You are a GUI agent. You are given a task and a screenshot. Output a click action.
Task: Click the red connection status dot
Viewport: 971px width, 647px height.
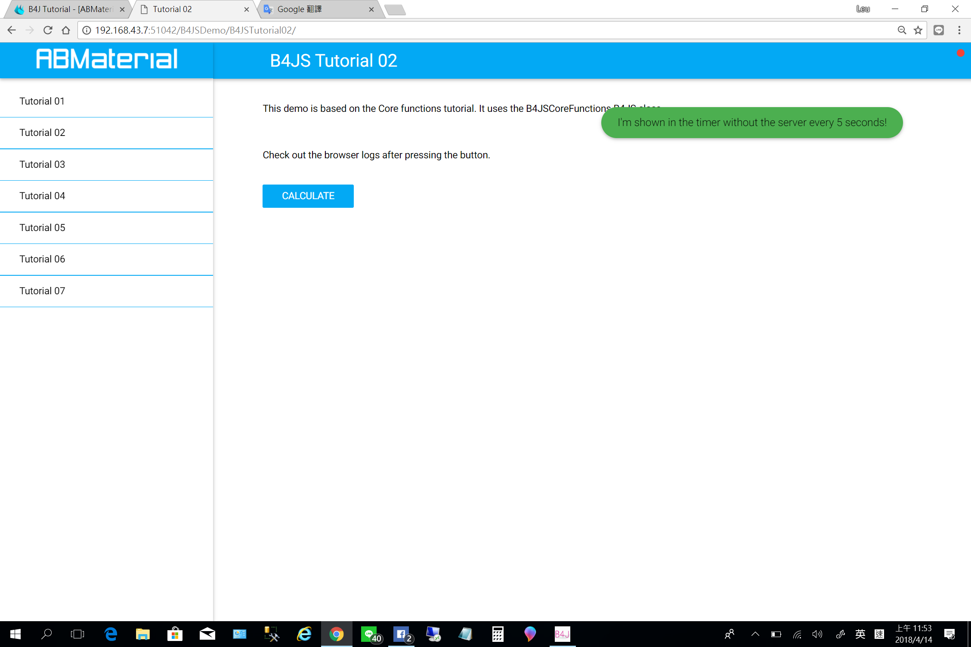pos(960,53)
